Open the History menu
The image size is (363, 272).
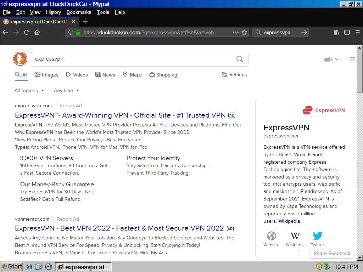tap(53, 12)
